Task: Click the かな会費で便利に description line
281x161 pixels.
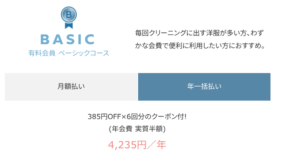Action: coord(200,46)
